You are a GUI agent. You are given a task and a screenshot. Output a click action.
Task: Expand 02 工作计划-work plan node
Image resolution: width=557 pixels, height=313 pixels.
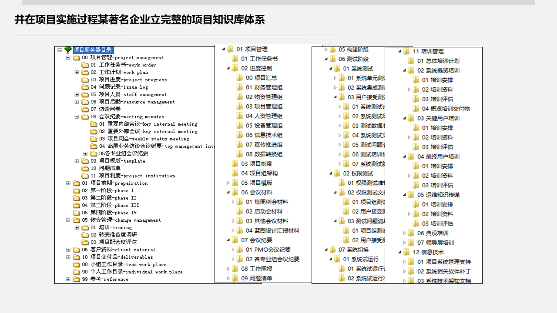coord(77,72)
